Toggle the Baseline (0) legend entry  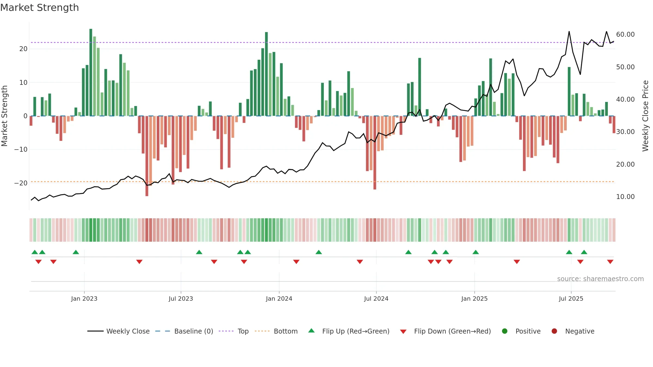click(184, 331)
